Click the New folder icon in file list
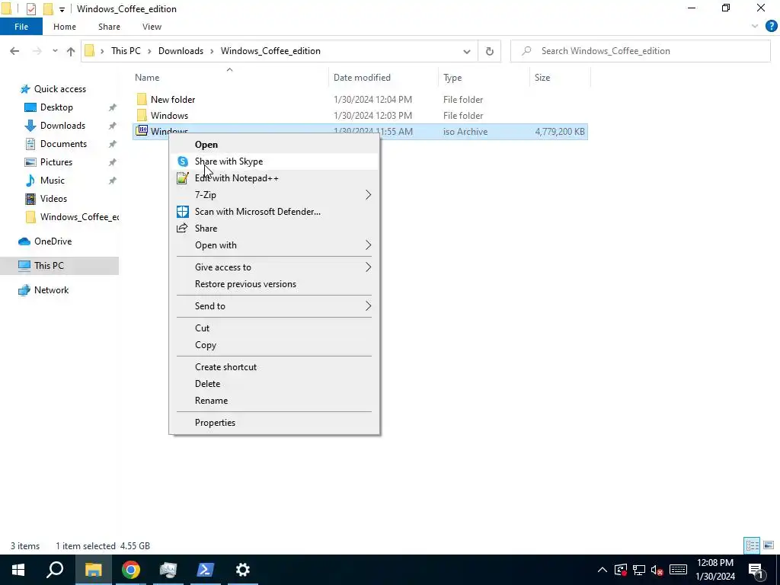The width and height of the screenshot is (780, 585). coord(142,99)
